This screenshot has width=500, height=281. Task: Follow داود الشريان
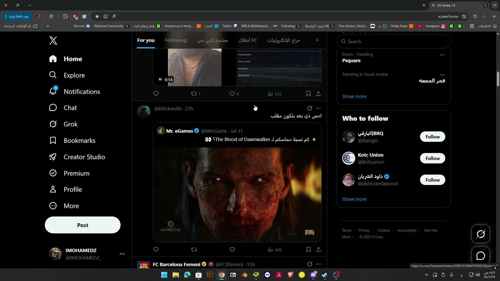432,180
